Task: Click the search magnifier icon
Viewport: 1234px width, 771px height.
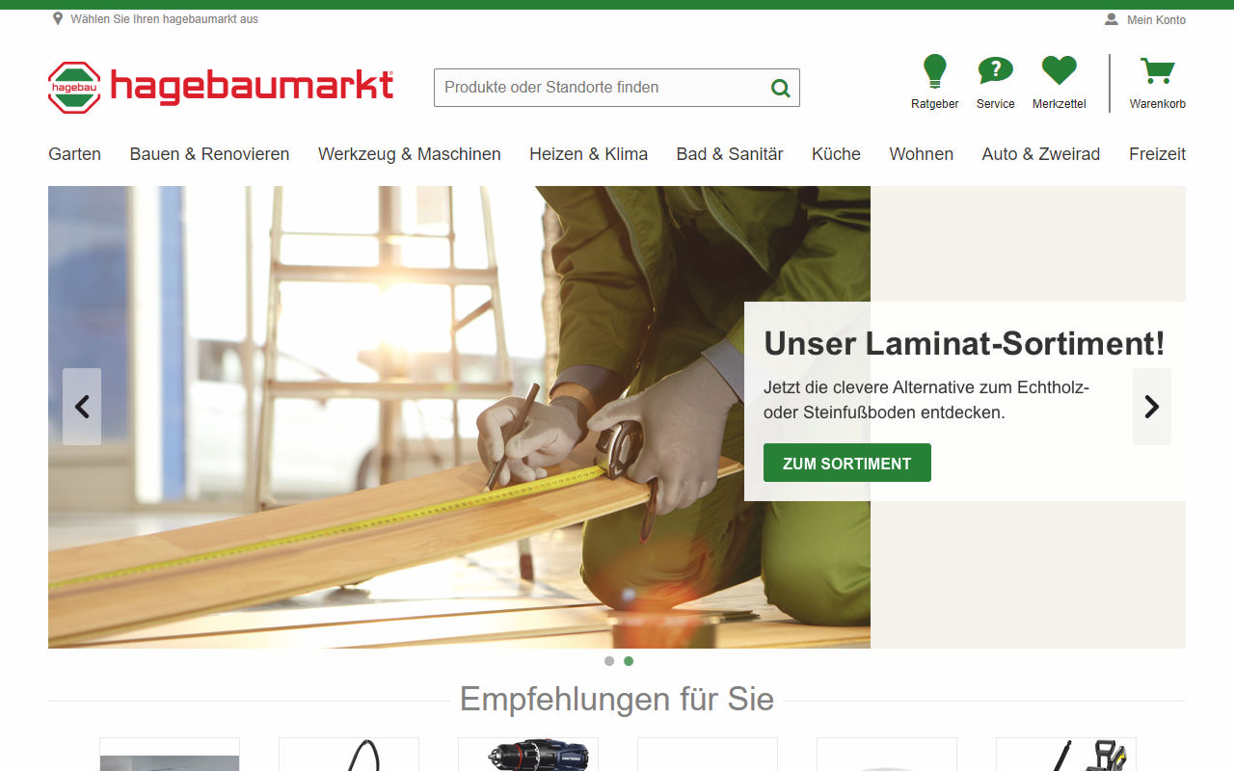Action: [780, 89]
